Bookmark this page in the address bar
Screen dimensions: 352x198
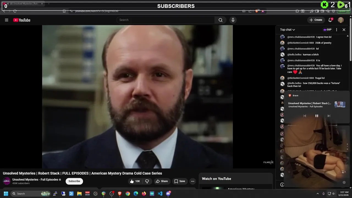[x=64, y=11]
